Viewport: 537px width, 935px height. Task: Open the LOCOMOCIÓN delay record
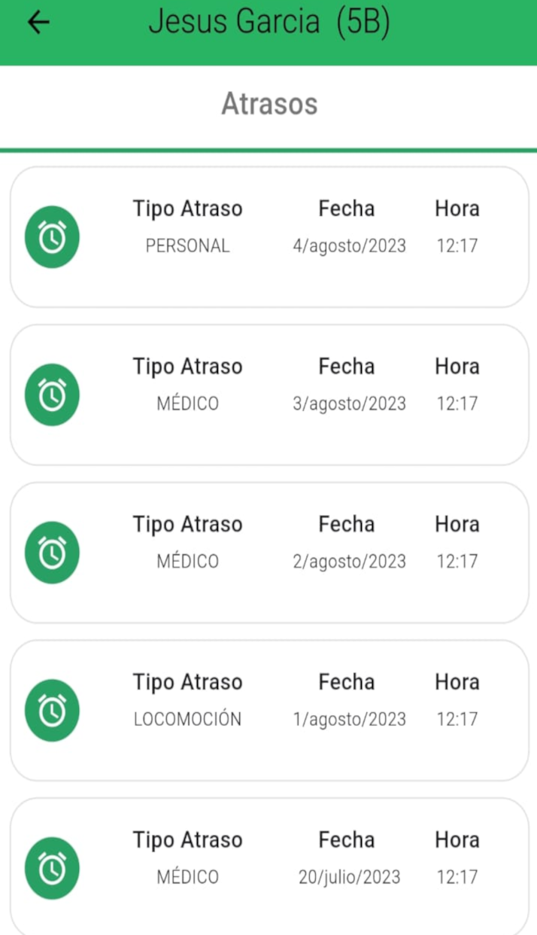click(269, 710)
